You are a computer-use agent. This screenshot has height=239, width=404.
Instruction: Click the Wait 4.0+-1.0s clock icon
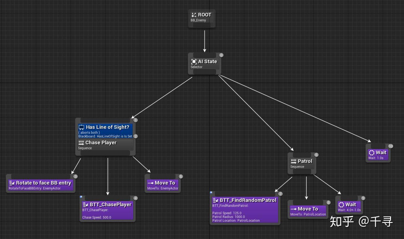[x=341, y=205]
